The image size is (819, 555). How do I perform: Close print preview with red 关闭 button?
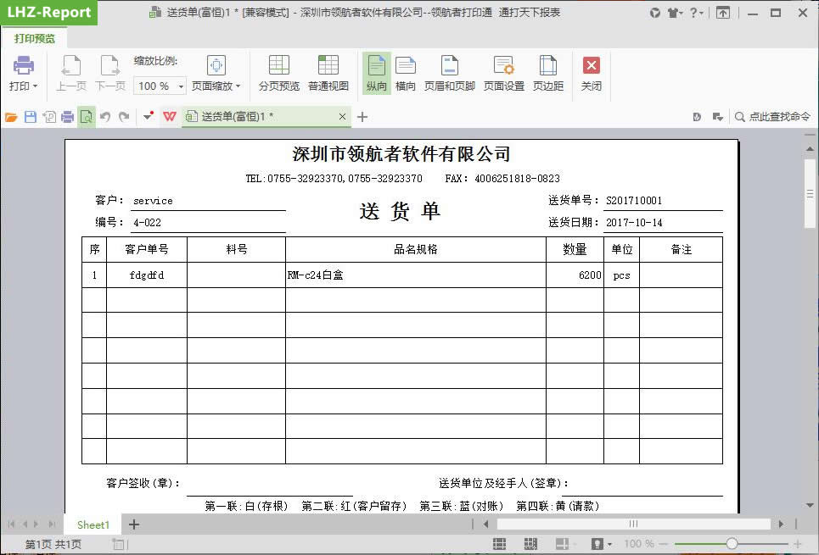pyautogui.click(x=592, y=74)
